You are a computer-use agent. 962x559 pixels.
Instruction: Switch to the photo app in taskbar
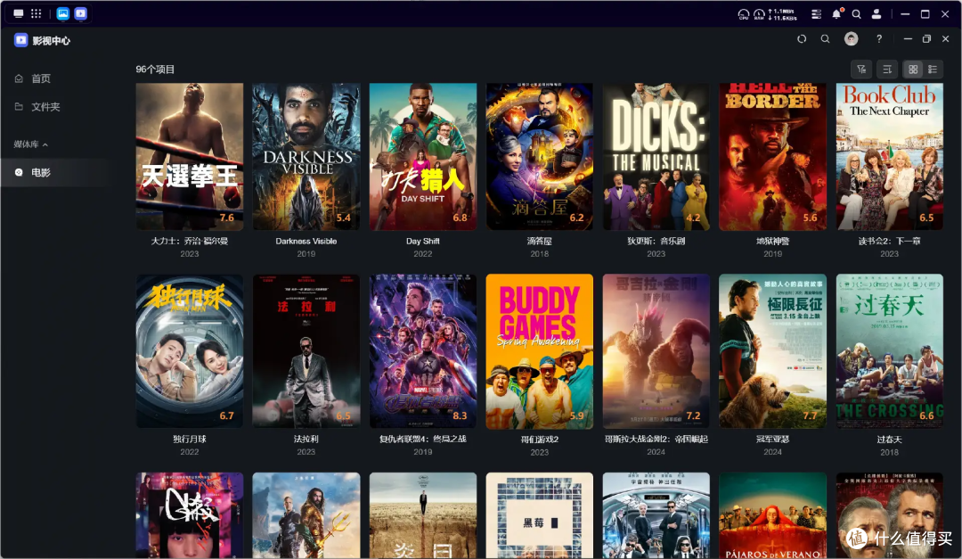pyautogui.click(x=62, y=13)
